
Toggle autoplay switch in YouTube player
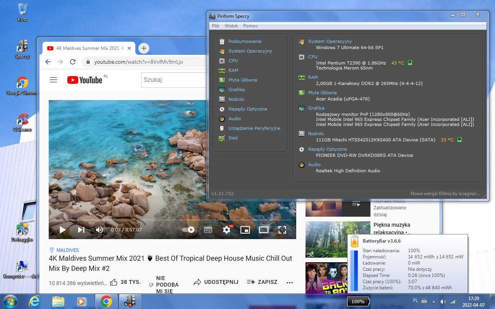(x=188, y=230)
